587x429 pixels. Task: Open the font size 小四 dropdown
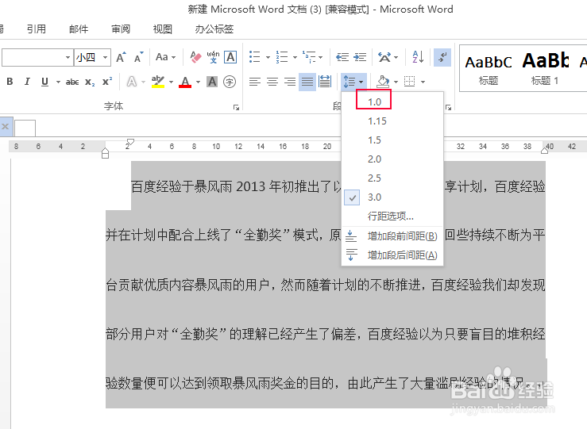pos(105,58)
